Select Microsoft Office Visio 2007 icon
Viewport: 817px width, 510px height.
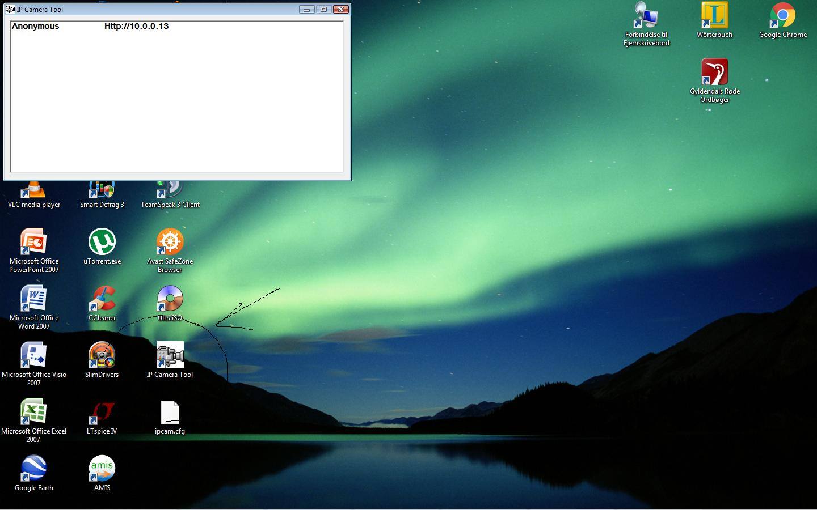34,355
